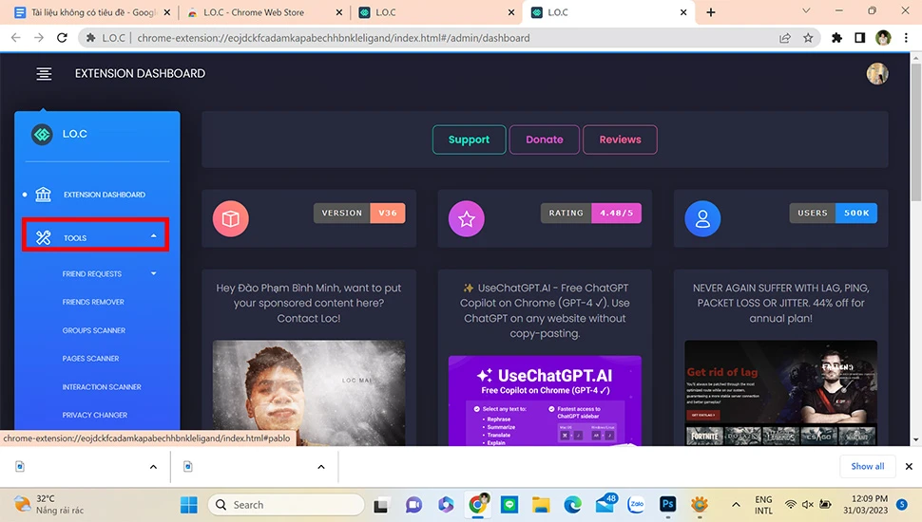Click the Rating star icon
The height and width of the screenshot is (522, 922).
467,218
